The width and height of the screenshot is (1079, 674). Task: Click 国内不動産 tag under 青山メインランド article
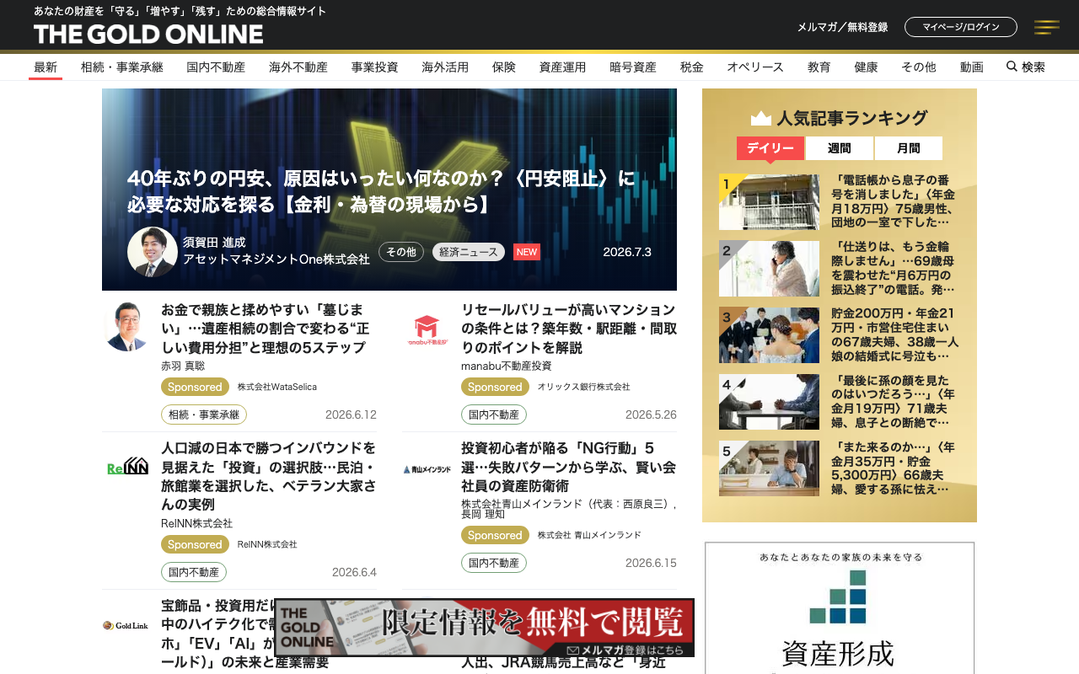[x=494, y=563]
